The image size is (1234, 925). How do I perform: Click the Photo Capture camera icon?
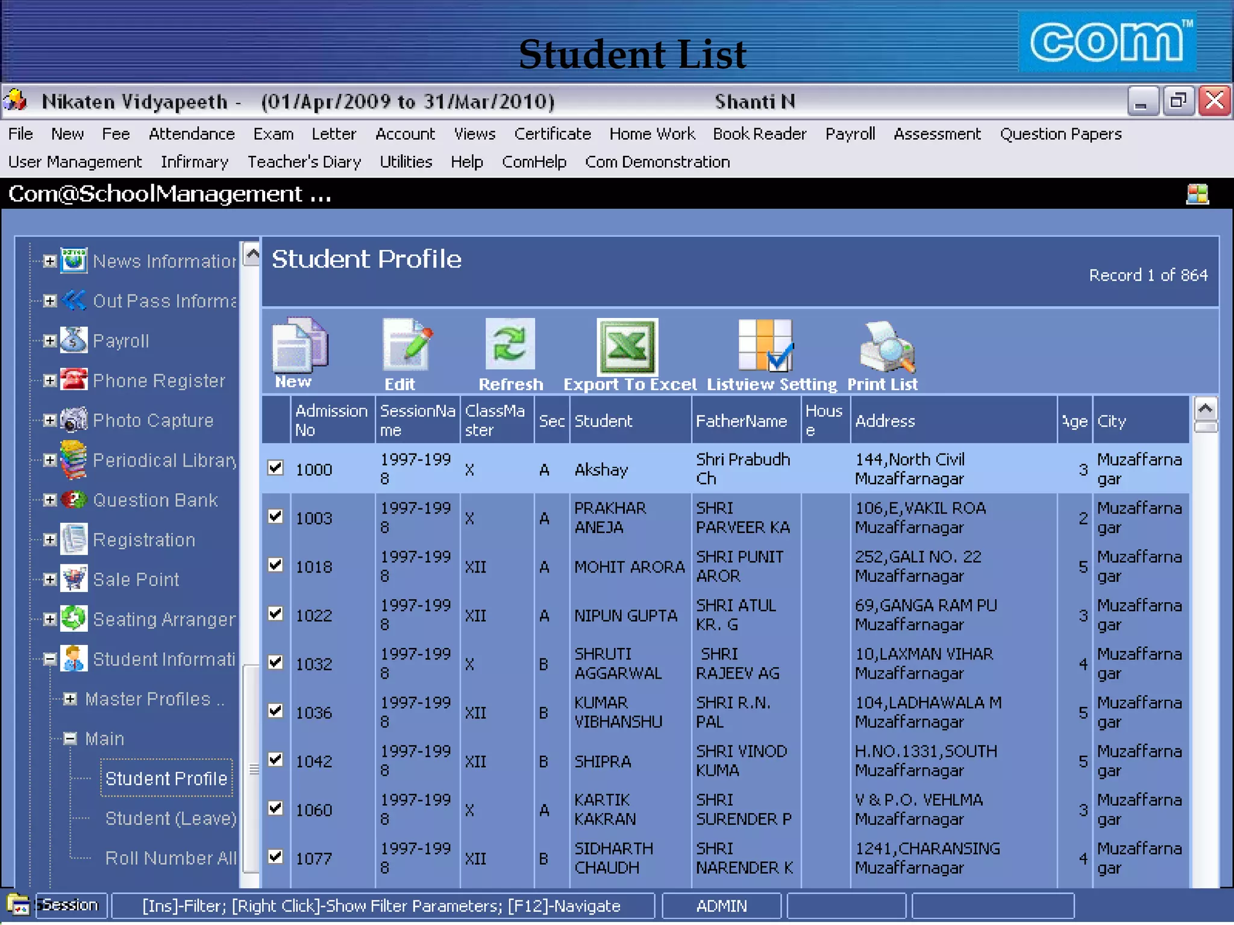click(74, 420)
